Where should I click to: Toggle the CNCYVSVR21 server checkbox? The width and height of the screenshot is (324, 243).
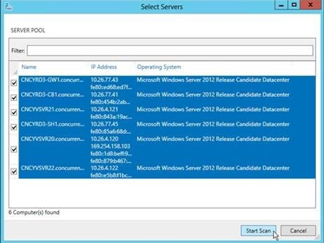[x=14, y=112]
